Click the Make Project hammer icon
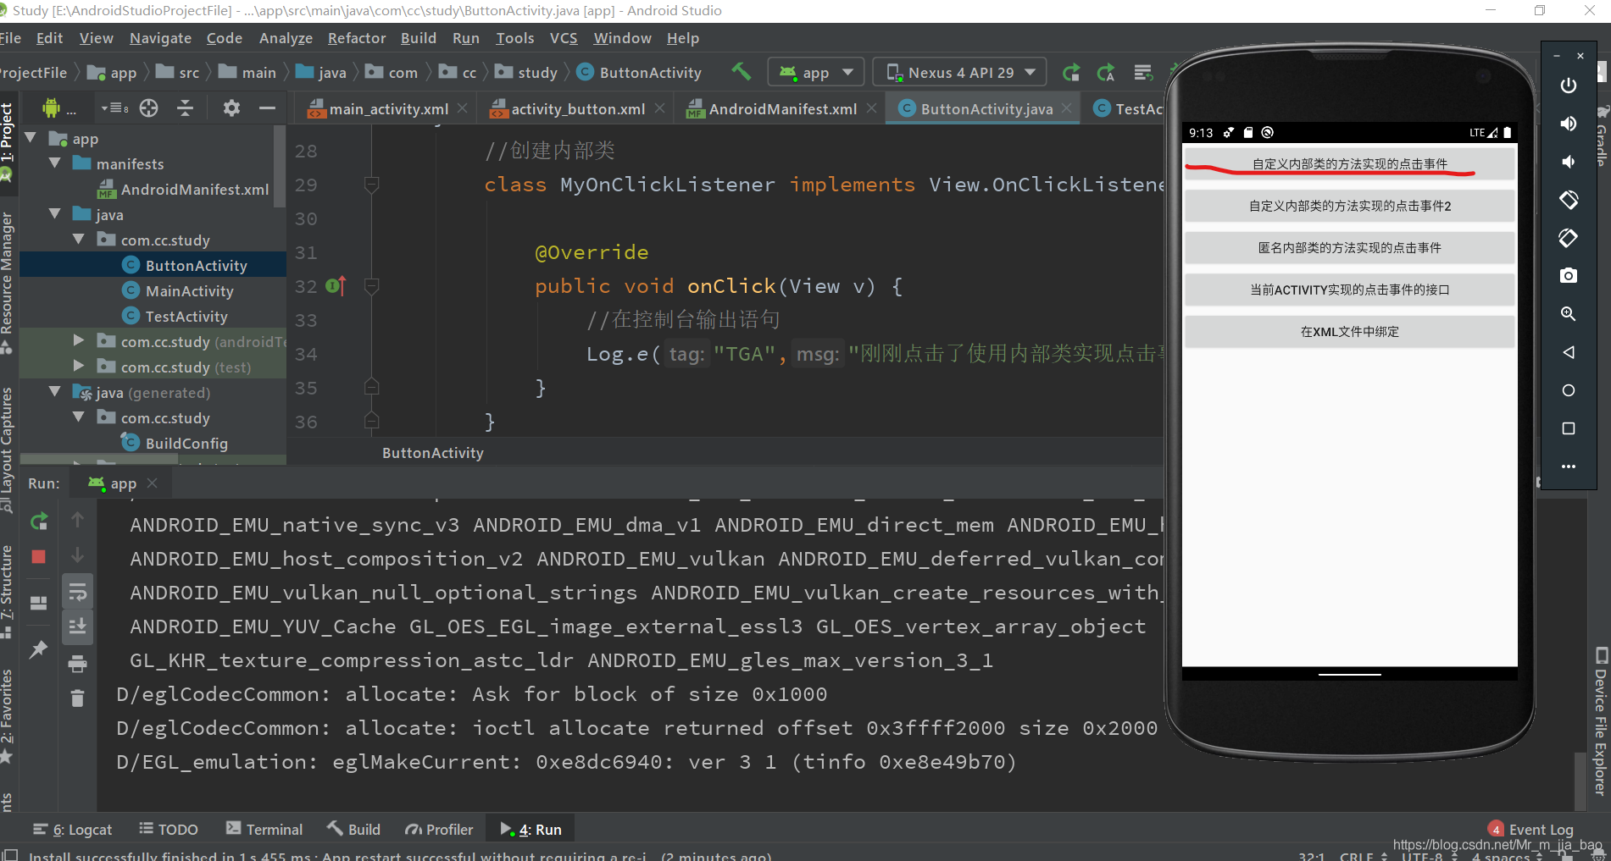 click(742, 72)
